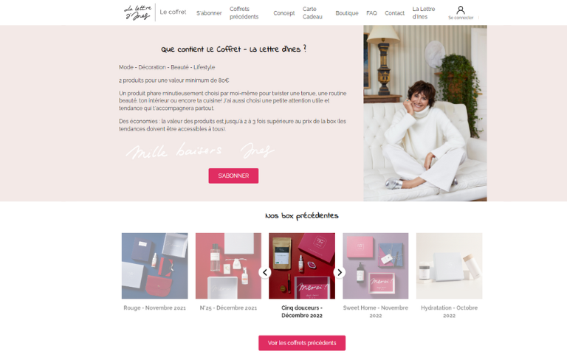The height and width of the screenshot is (354, 567).
Task: Open the Contact page link
Action: point(394,13)
